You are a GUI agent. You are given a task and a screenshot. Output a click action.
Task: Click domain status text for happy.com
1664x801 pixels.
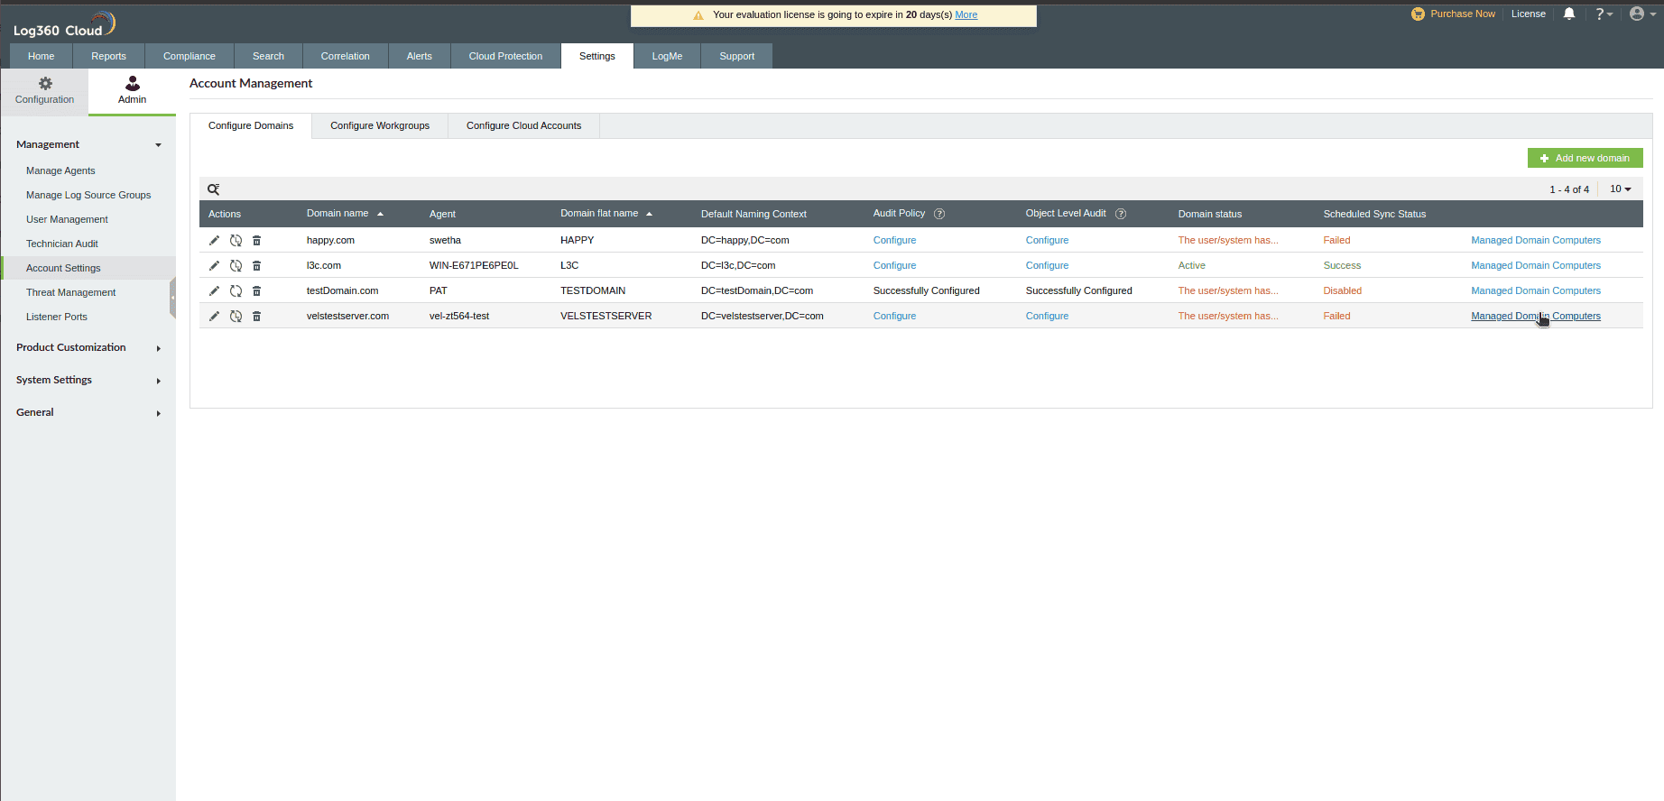coord(1228,240)
